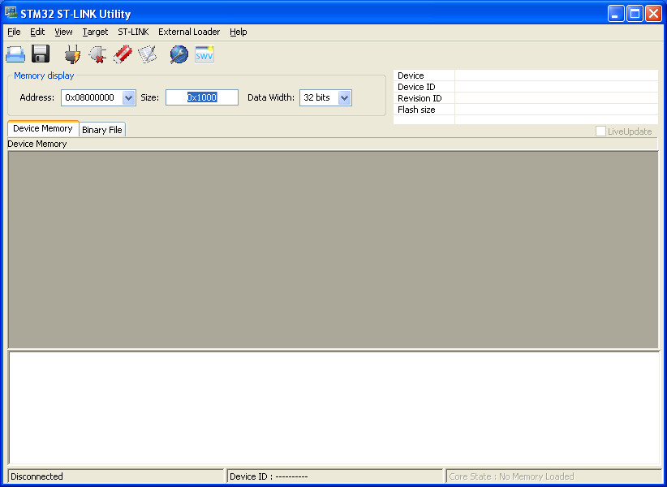
Task: Minimize the ST-LINK Utility window
Action: point(616,14)
